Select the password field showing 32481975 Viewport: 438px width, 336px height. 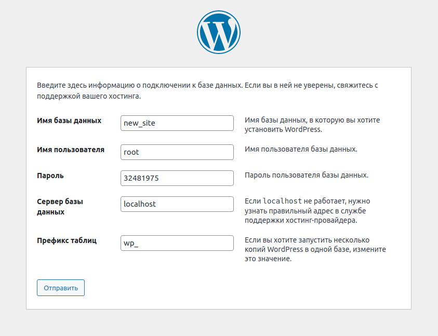click(x=177, y=178)
